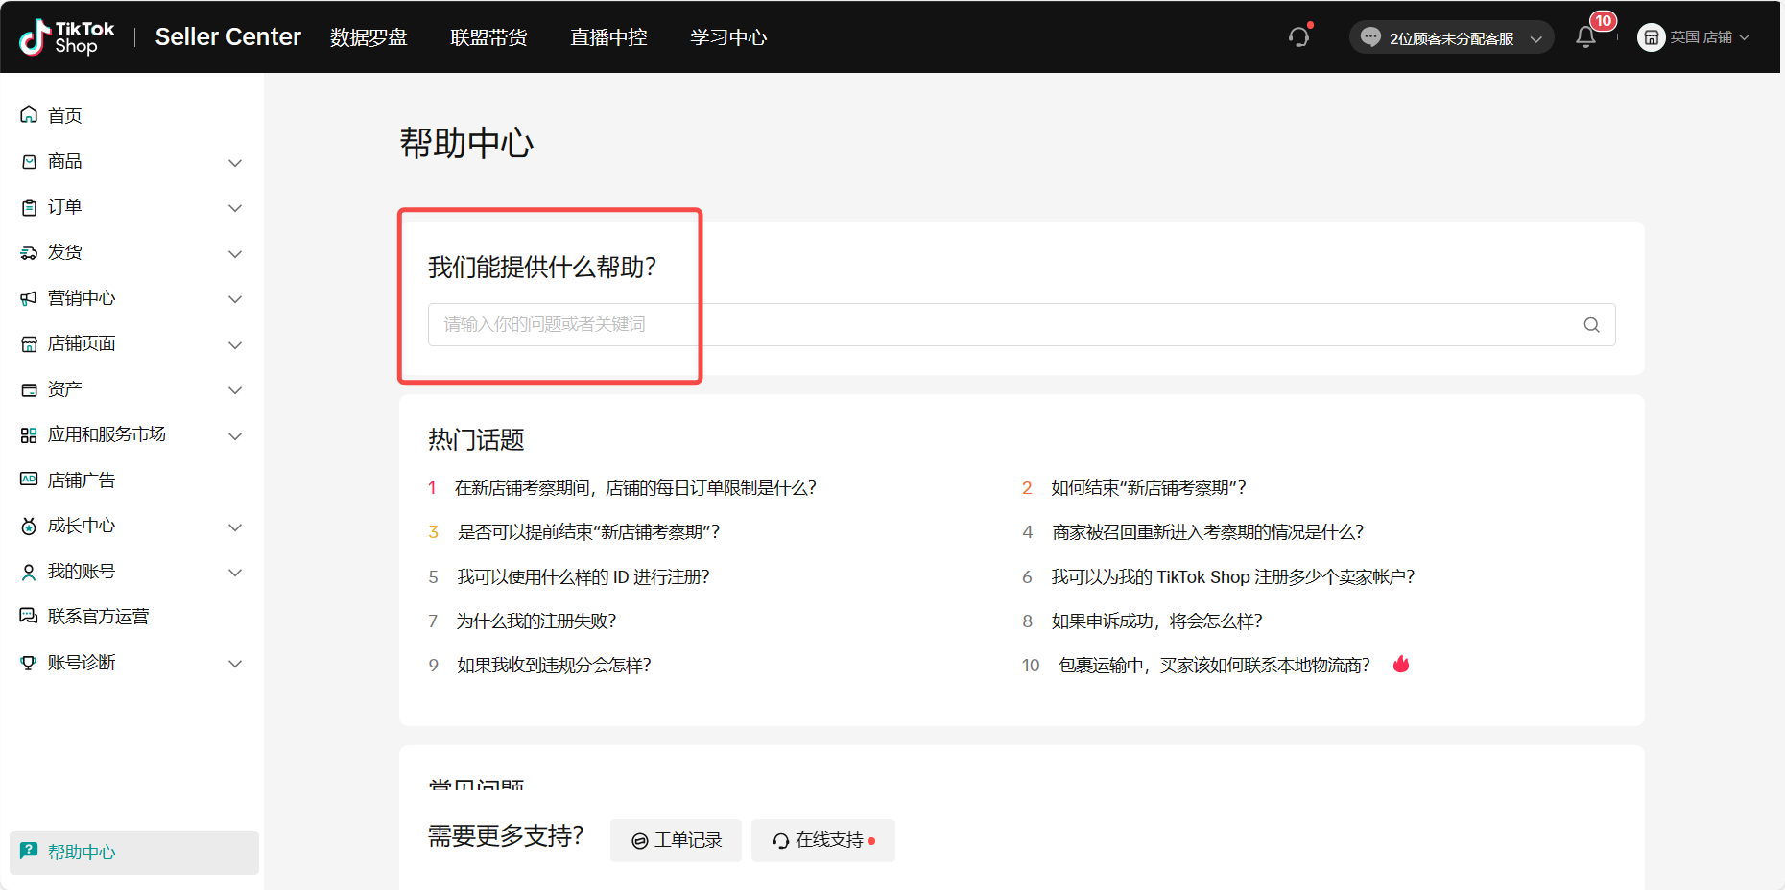Expand the 营销中心 sidebar section
Screen dimensions: 1785x890
[x=131, y=298]
